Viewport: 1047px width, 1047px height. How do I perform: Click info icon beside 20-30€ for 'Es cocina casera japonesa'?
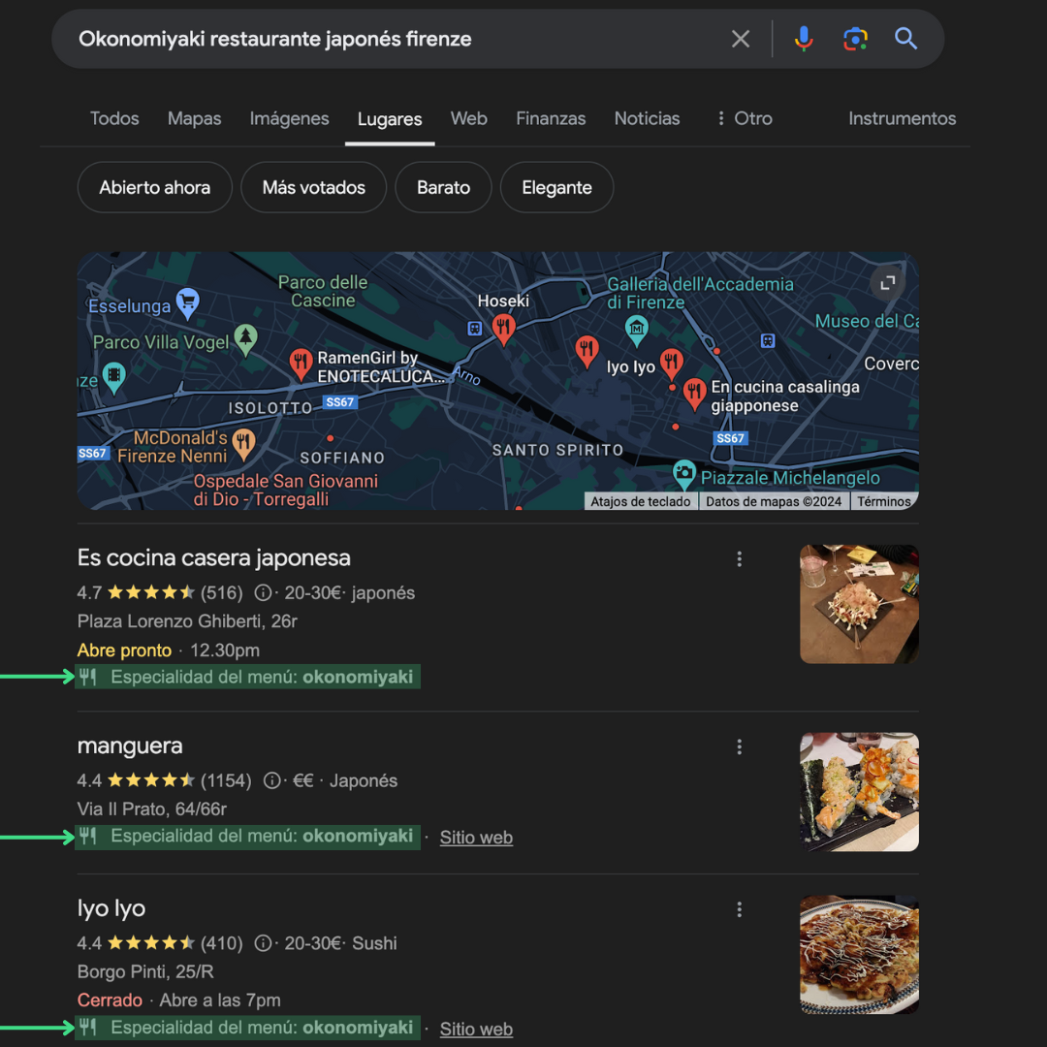263,592
